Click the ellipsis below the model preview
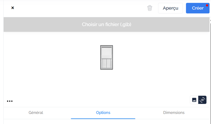Screen dimensions: 211x124 pos(10,101)
